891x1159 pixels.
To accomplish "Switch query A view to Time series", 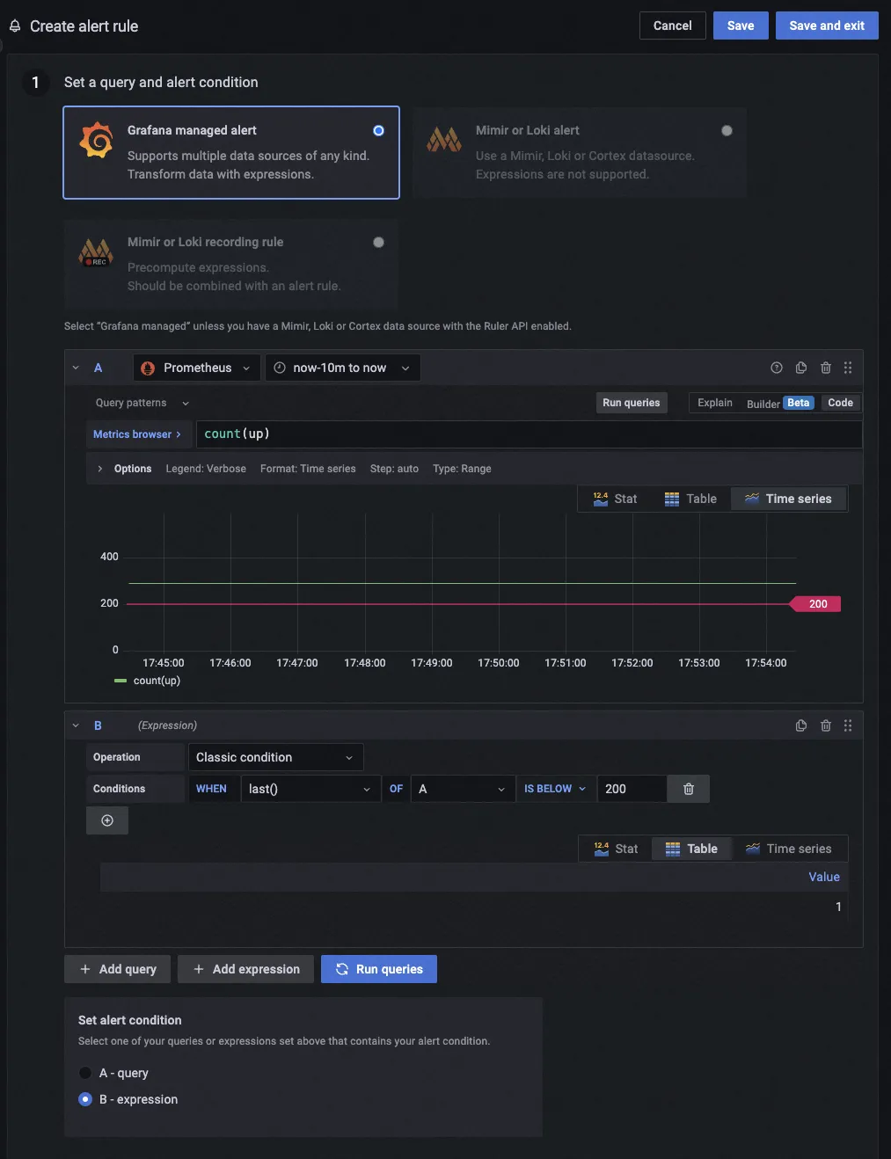I will (788, 499).
